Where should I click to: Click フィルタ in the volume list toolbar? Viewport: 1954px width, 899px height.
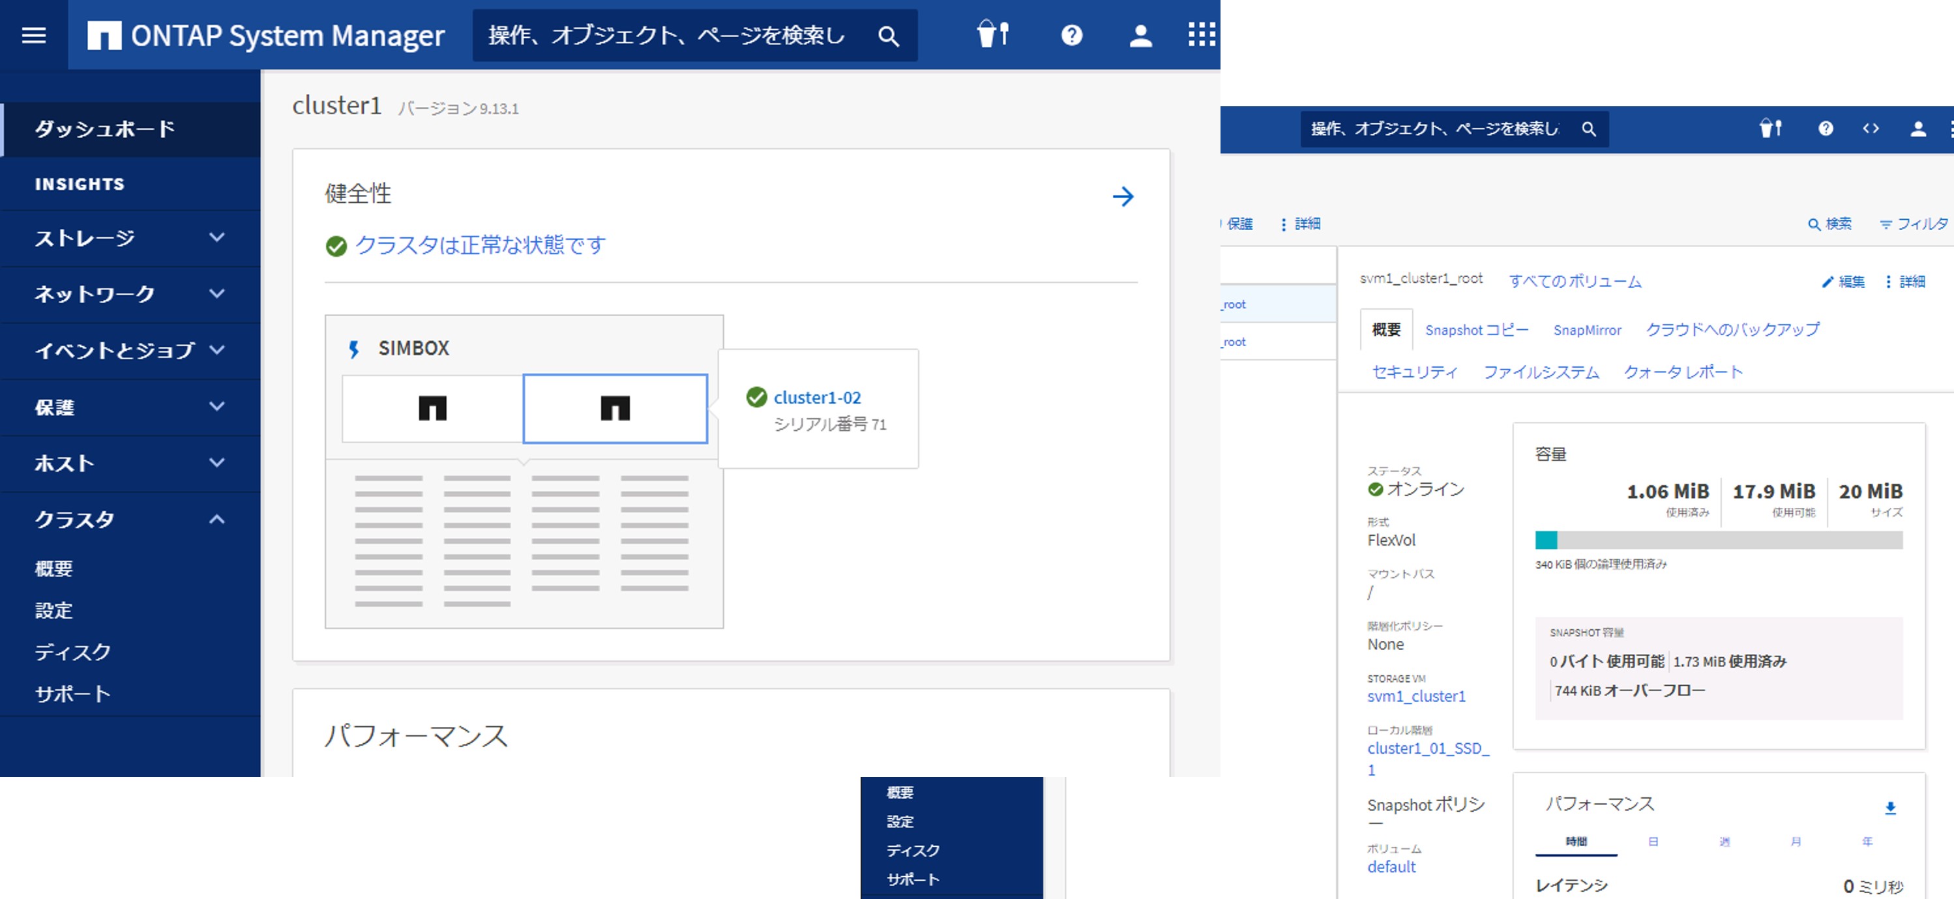[1914, 224]
